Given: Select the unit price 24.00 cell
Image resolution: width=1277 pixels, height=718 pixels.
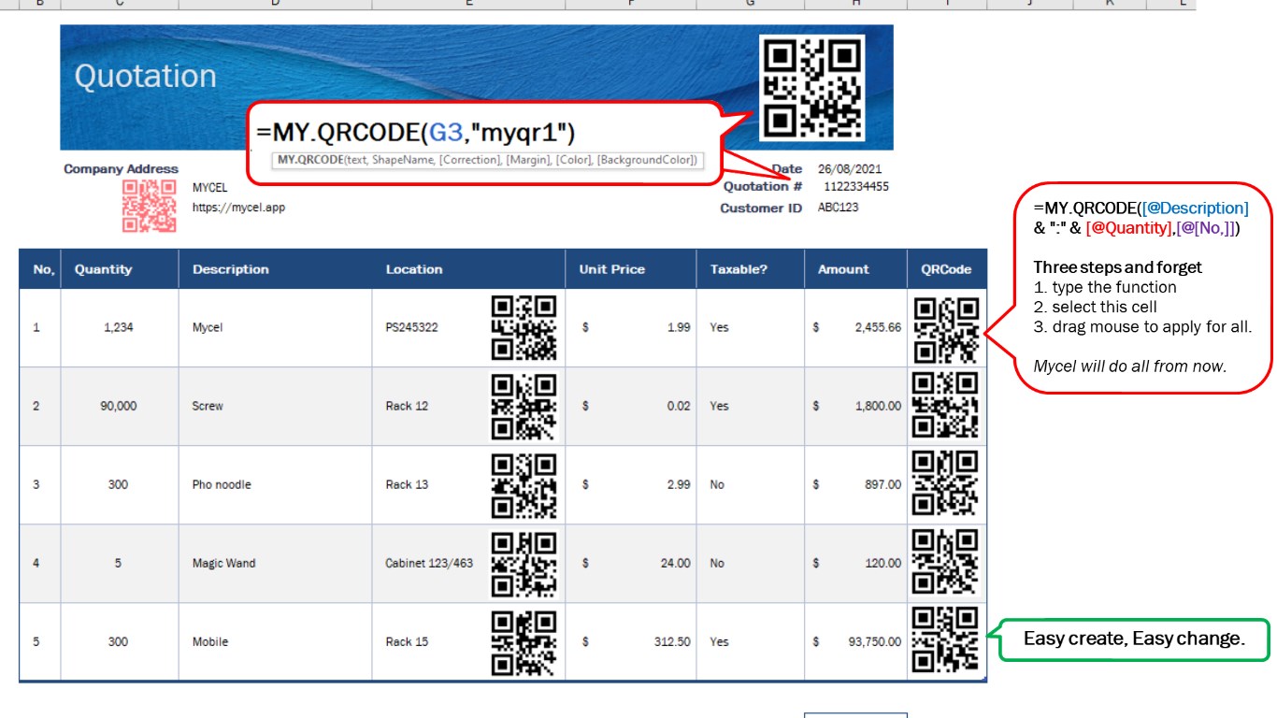Looking at the screenshot, I should (631, 564).
